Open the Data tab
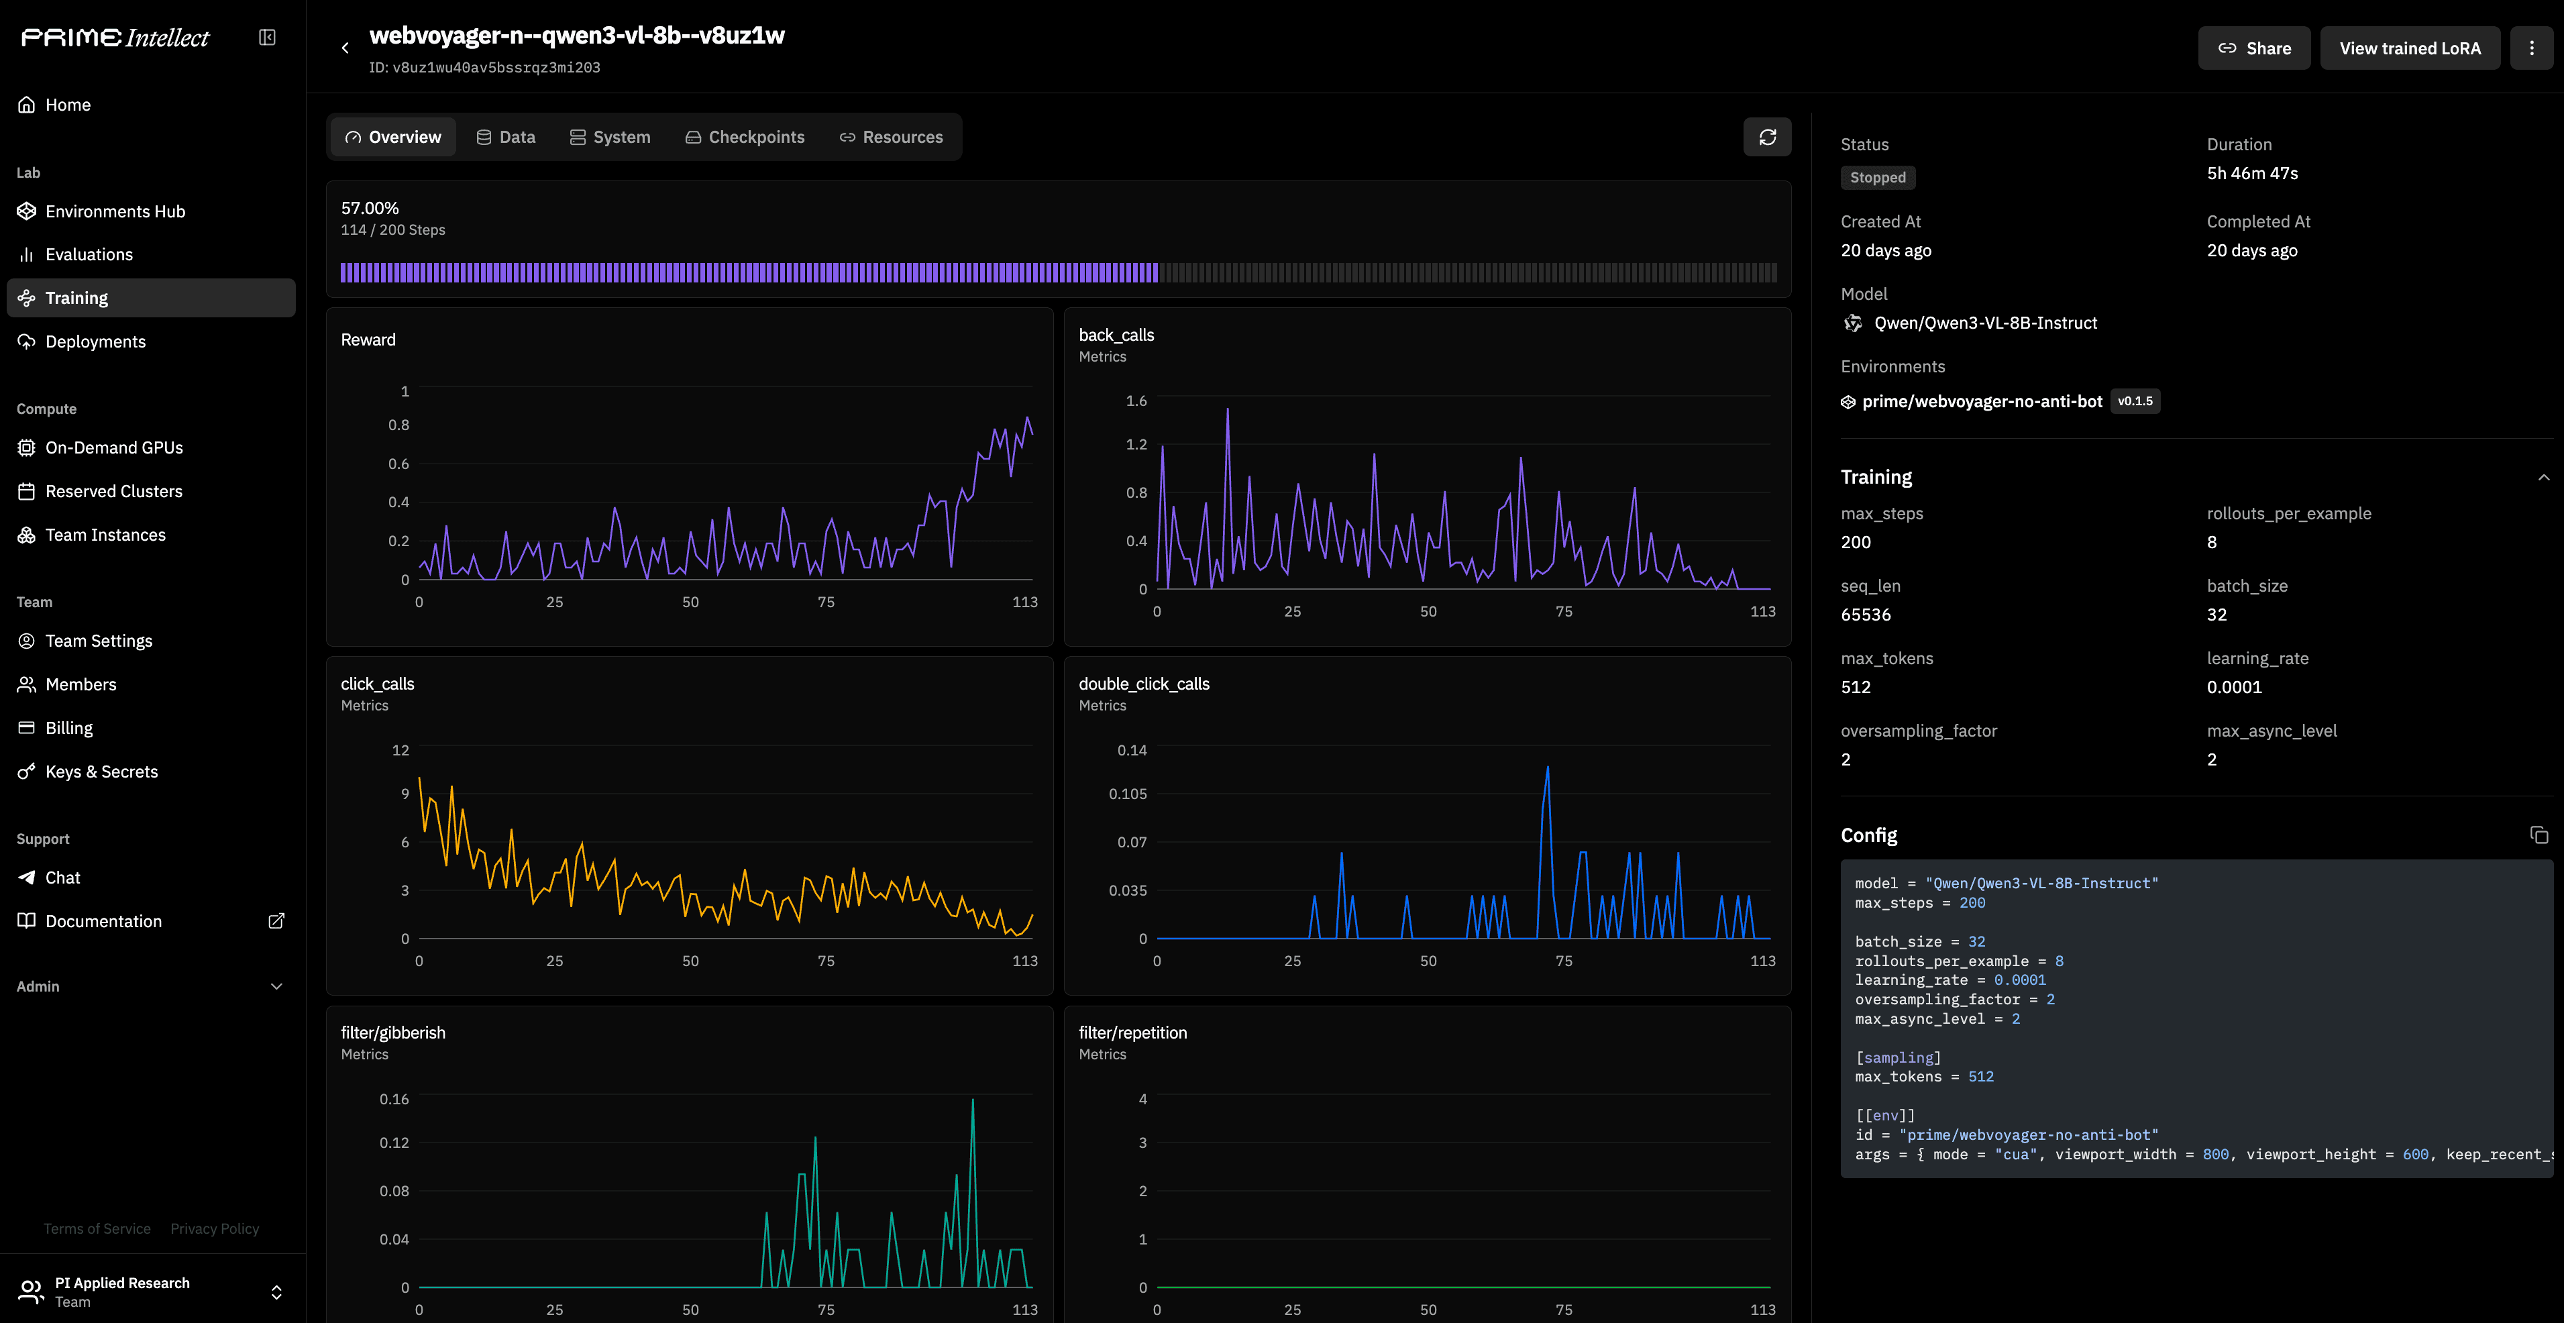 pos(506,138)
